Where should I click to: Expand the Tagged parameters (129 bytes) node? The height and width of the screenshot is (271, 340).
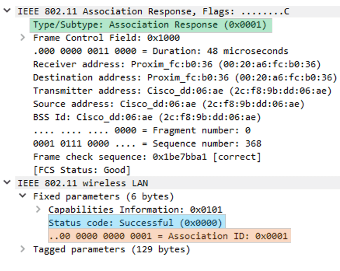(23, 249)
